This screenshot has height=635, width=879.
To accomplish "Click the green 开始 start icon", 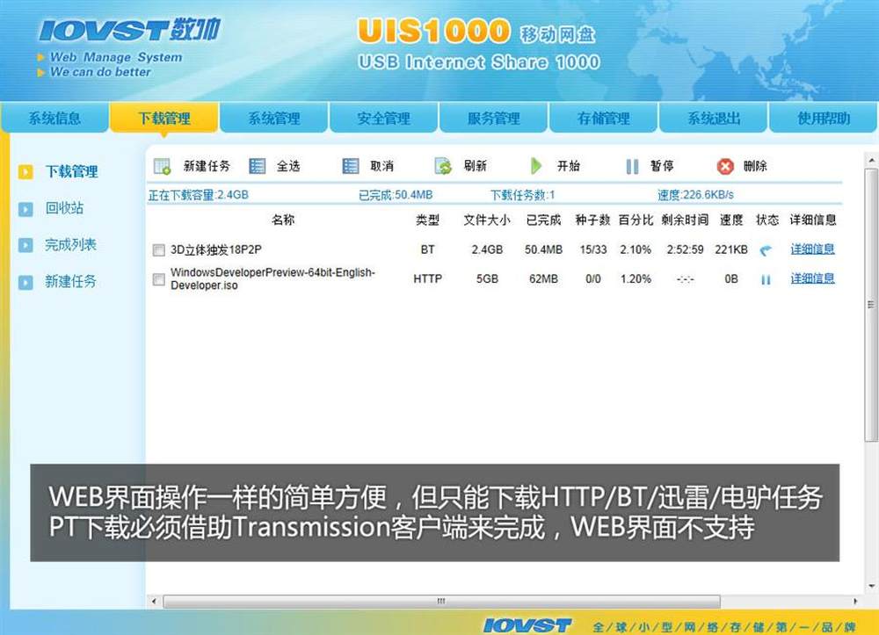I will [x=536, y=166].
